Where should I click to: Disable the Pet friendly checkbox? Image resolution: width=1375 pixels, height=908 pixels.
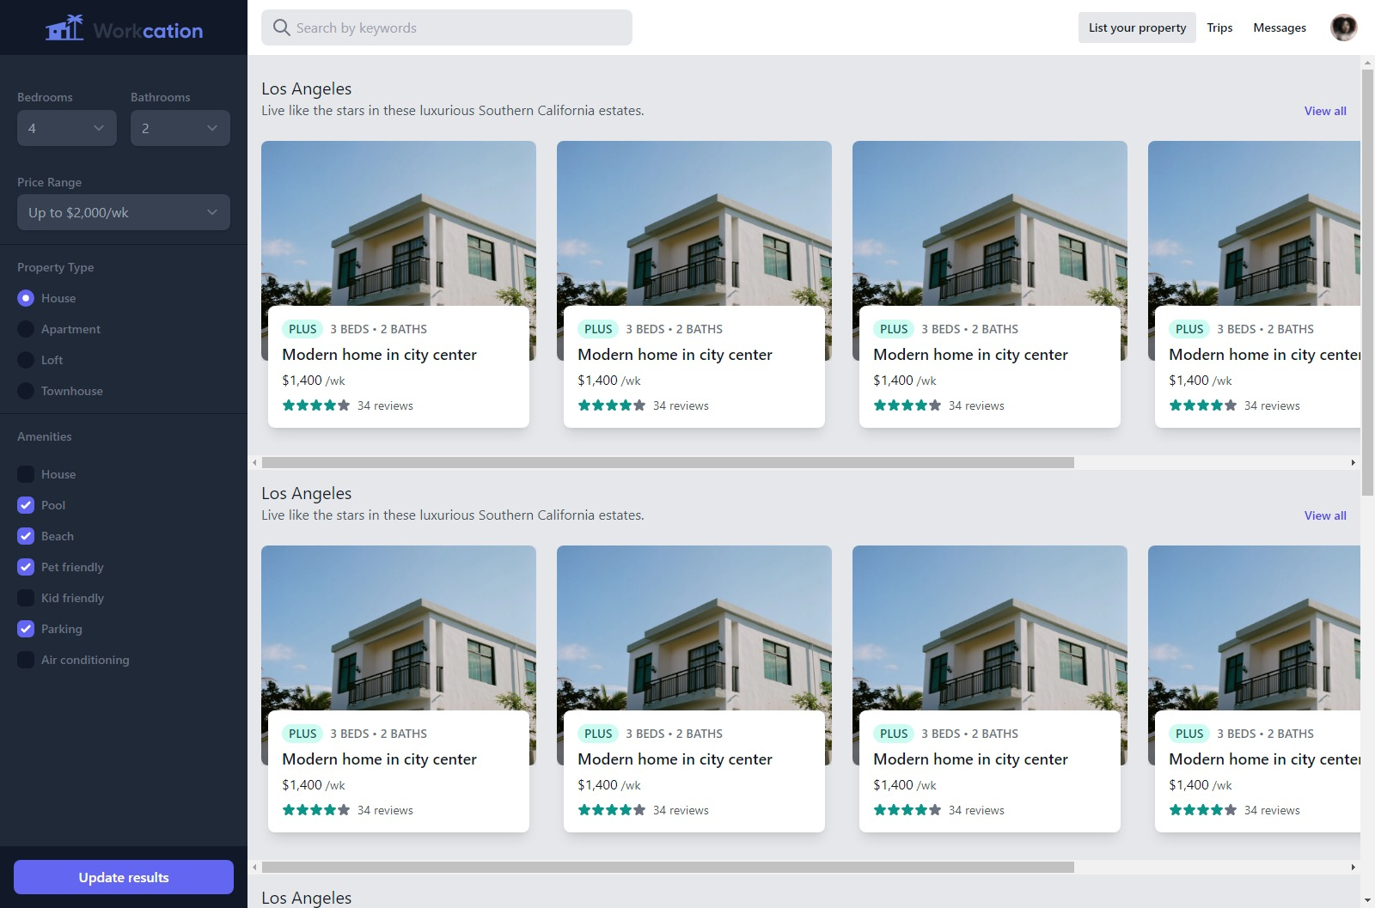pyautogui.click(x=26, y=567)
